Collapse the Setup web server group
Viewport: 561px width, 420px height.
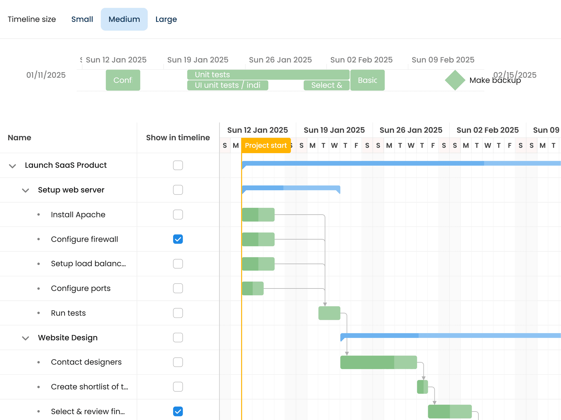click(x=25, y=190)
